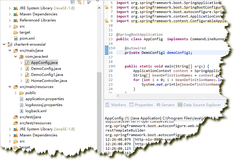Select pom.xml in the tree
Image resolution: width=235 pixels, height=160 pixels.
[27, 38]
